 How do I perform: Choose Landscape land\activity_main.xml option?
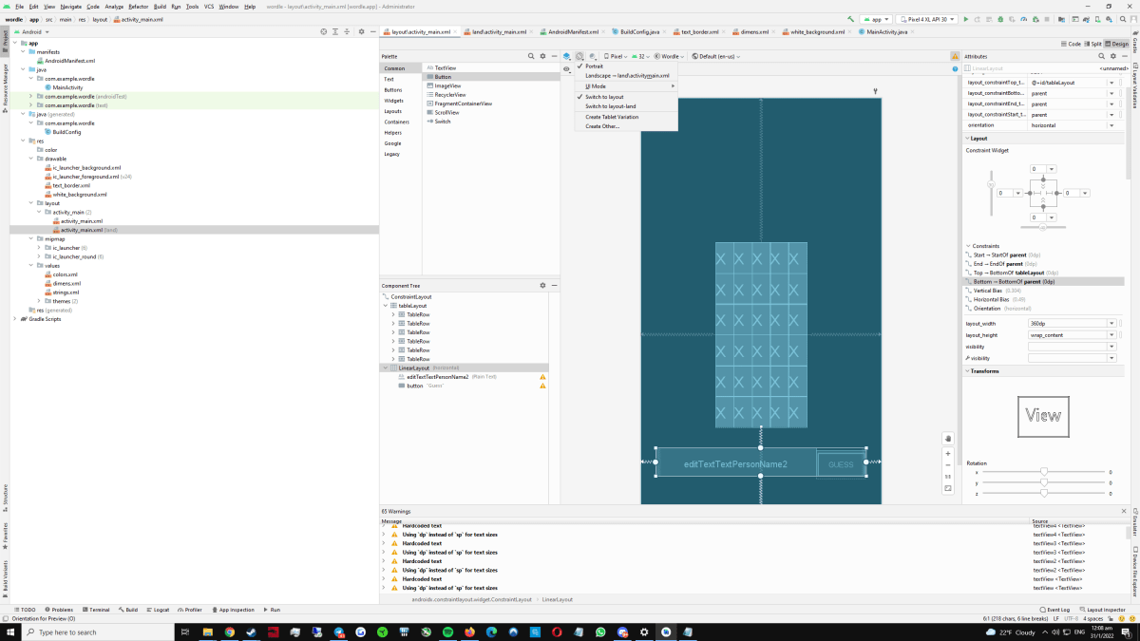[627, 75]
